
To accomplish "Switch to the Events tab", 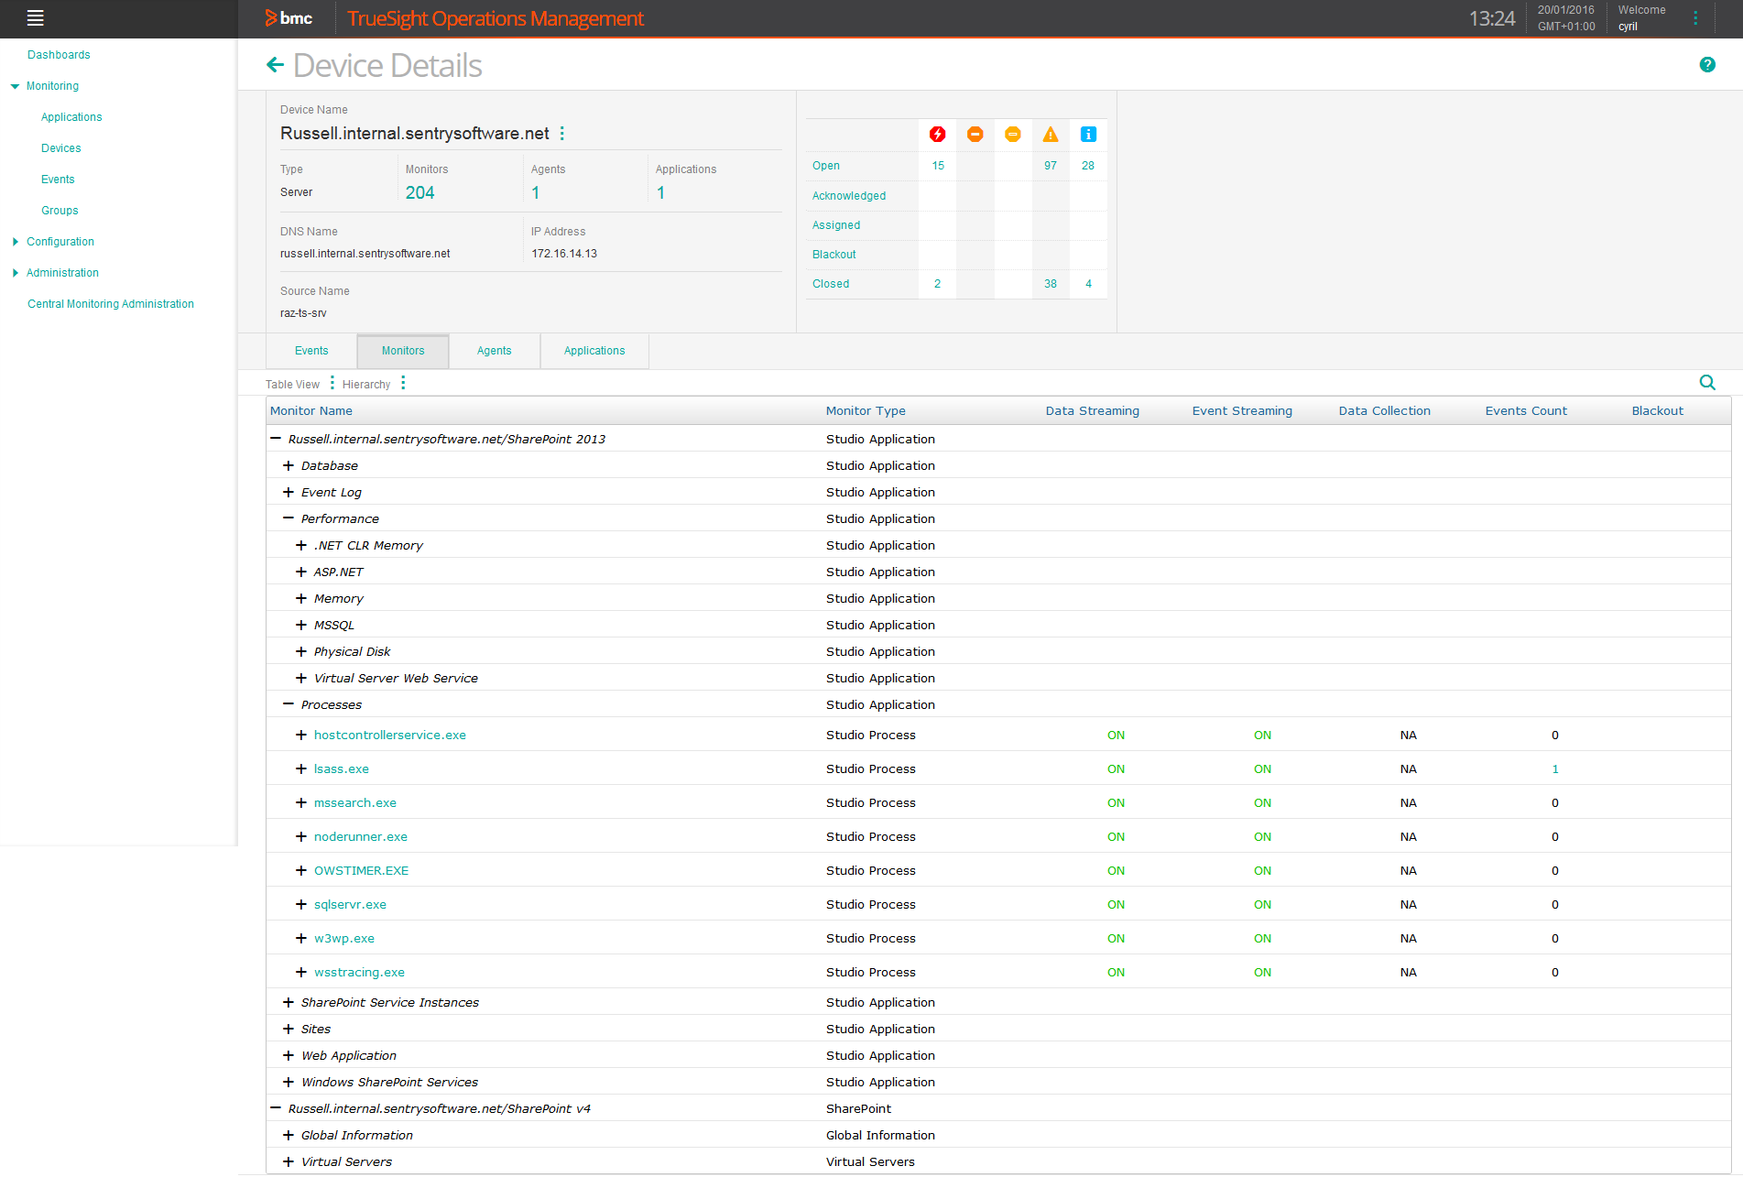I will 311,351.
